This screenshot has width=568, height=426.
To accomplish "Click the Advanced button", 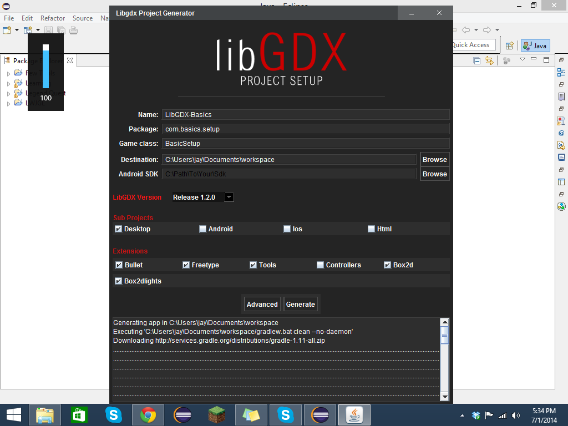I will [262, 305].
